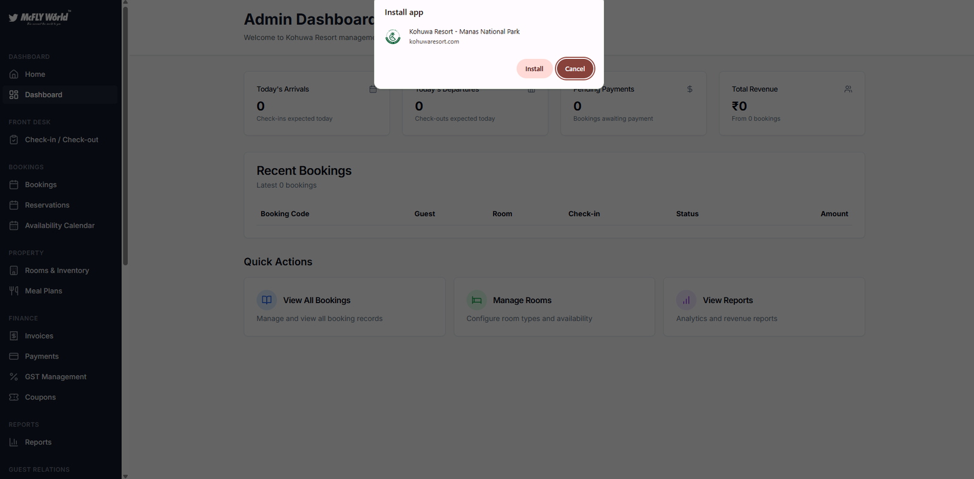Click the users icon on Total Revenue card
This screenshot has height=479, width=974.
[x=848, y=89]
